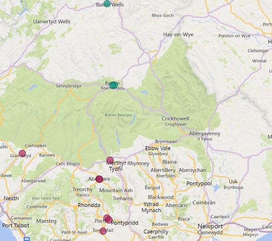
Task: Select the Llanwrtyd Wells town label
Action: 52,21
